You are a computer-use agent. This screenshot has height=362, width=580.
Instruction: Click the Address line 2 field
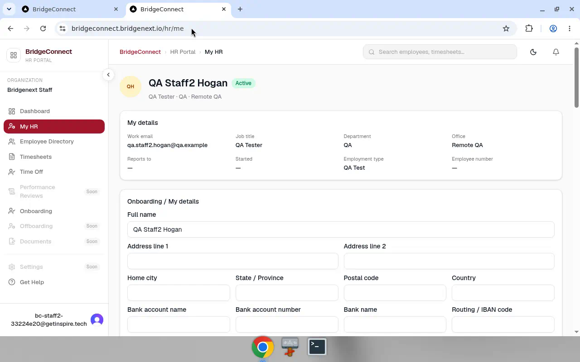pyautogui.click(x=449, y=261)
